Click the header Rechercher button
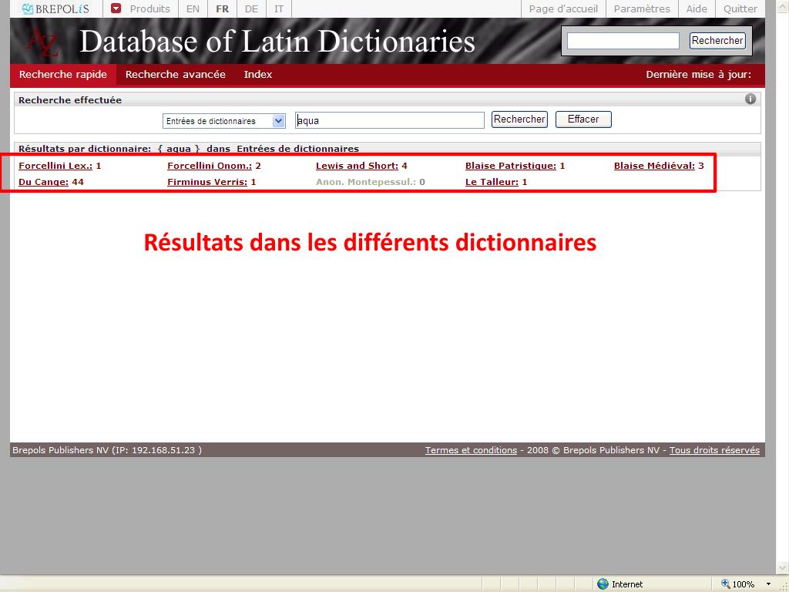789x592 pixels. pyautogui.click(x=717, y=40)
